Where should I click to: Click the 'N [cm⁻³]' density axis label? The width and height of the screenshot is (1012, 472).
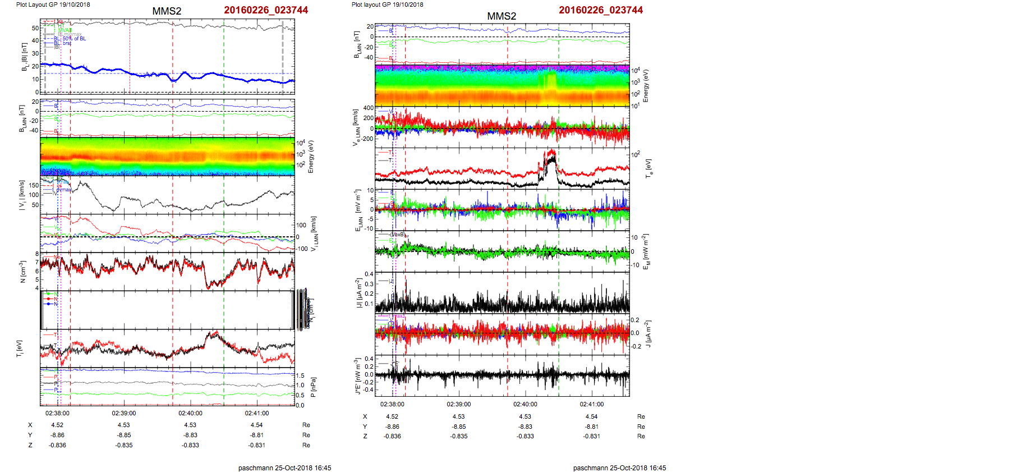click(22, 272)
